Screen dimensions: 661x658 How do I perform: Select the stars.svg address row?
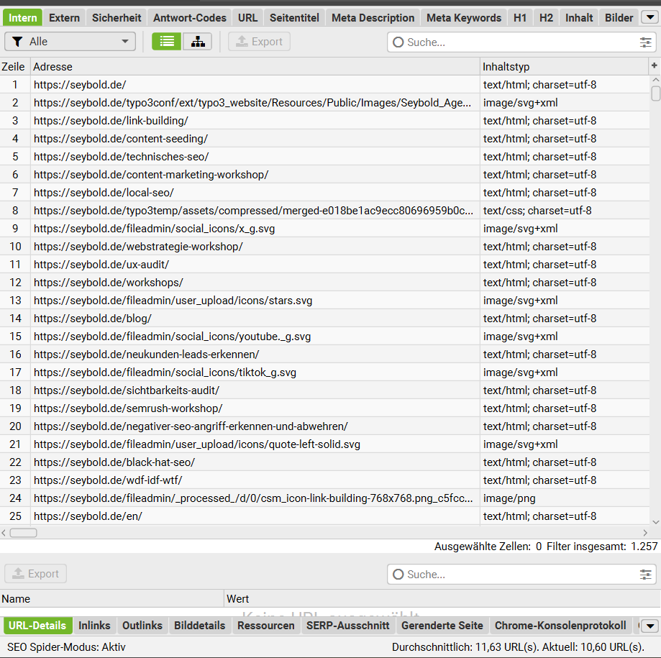point(324,301)
